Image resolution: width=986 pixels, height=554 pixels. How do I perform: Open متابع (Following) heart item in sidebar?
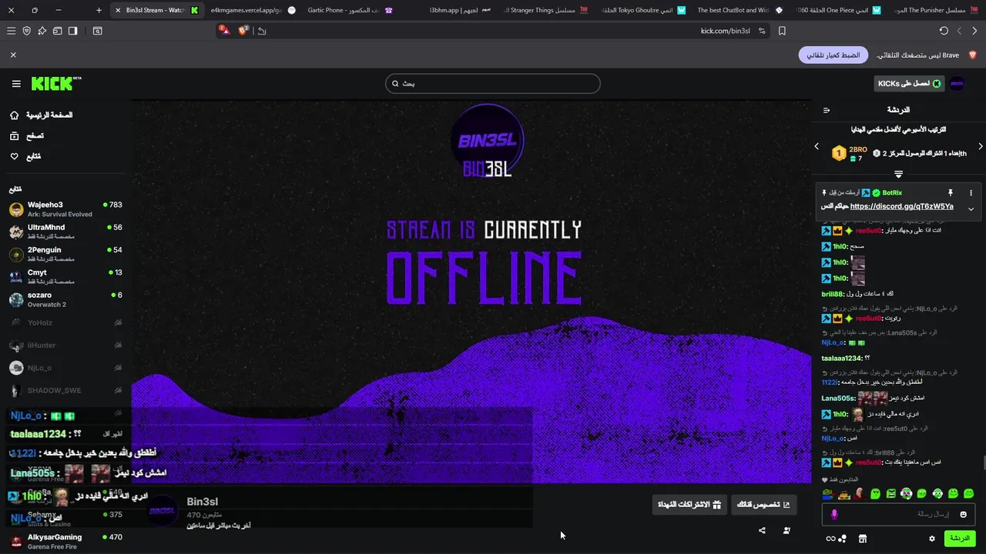25,156
